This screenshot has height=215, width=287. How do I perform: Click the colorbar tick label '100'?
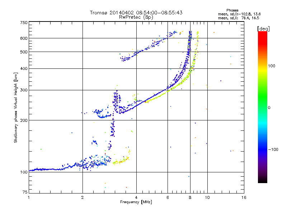(272, 66)
